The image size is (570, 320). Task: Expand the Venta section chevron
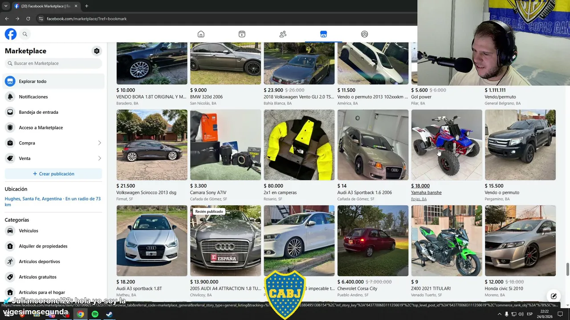pyautogui.click(x=99, y=159)
